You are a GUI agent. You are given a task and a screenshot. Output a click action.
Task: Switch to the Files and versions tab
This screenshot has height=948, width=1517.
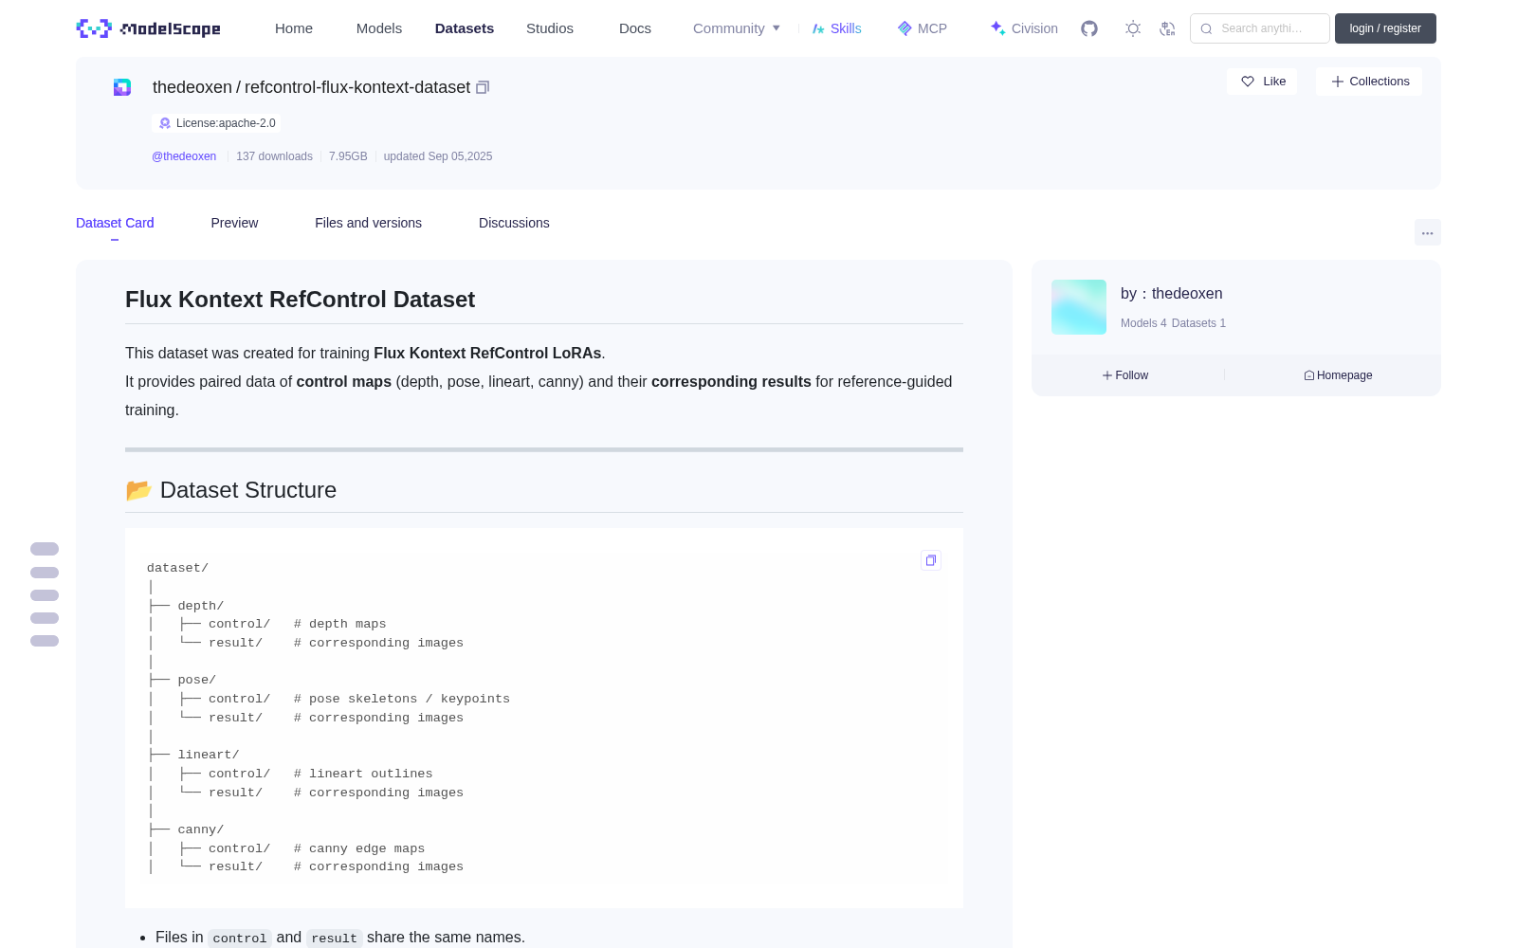coord(368,223)
